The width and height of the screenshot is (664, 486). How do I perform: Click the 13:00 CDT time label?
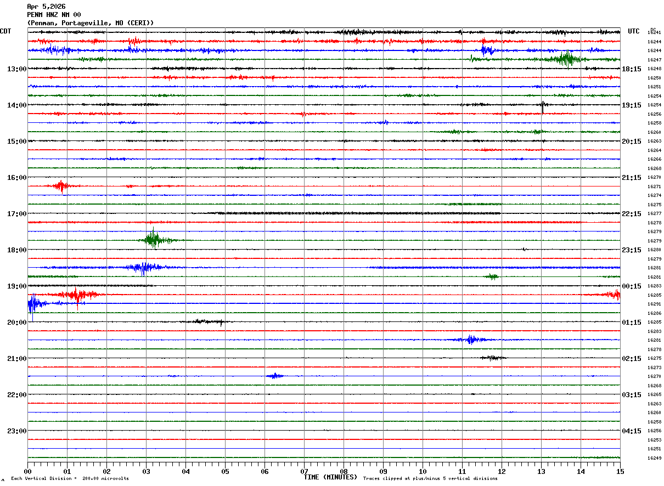coord(16,69)
